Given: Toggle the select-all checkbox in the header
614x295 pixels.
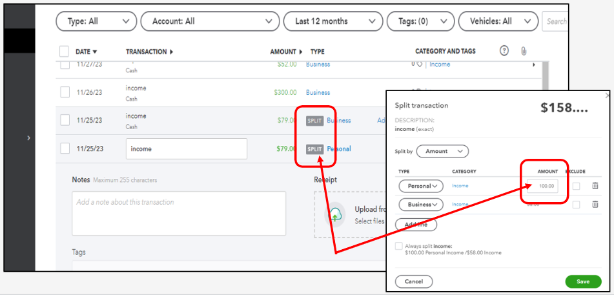Looking at the screenshot, I should (x=64, y=52).
